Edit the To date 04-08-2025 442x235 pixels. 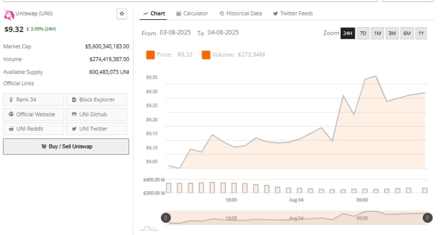point(223,33)
